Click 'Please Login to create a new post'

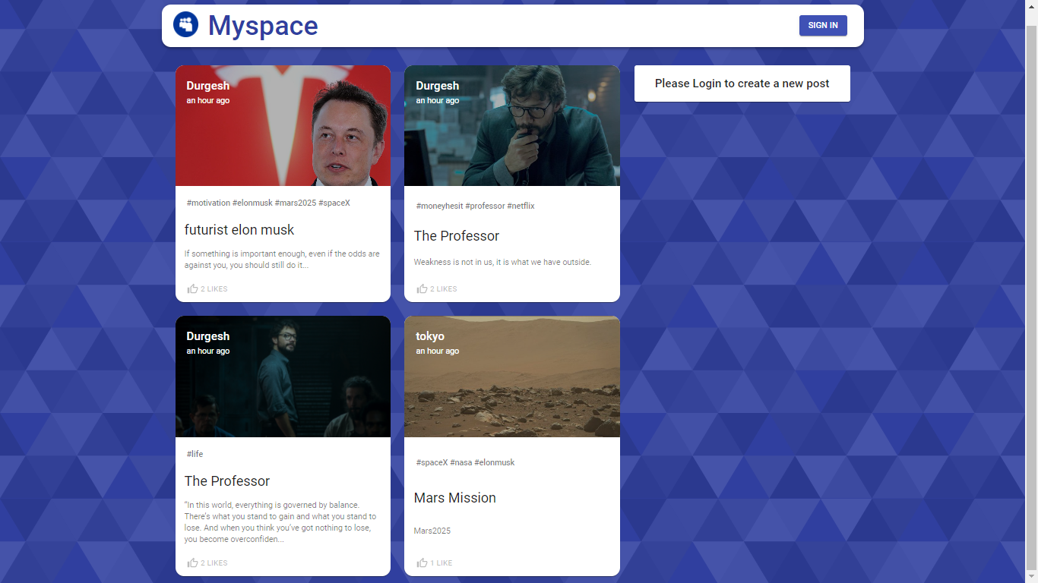click(742, 84)
